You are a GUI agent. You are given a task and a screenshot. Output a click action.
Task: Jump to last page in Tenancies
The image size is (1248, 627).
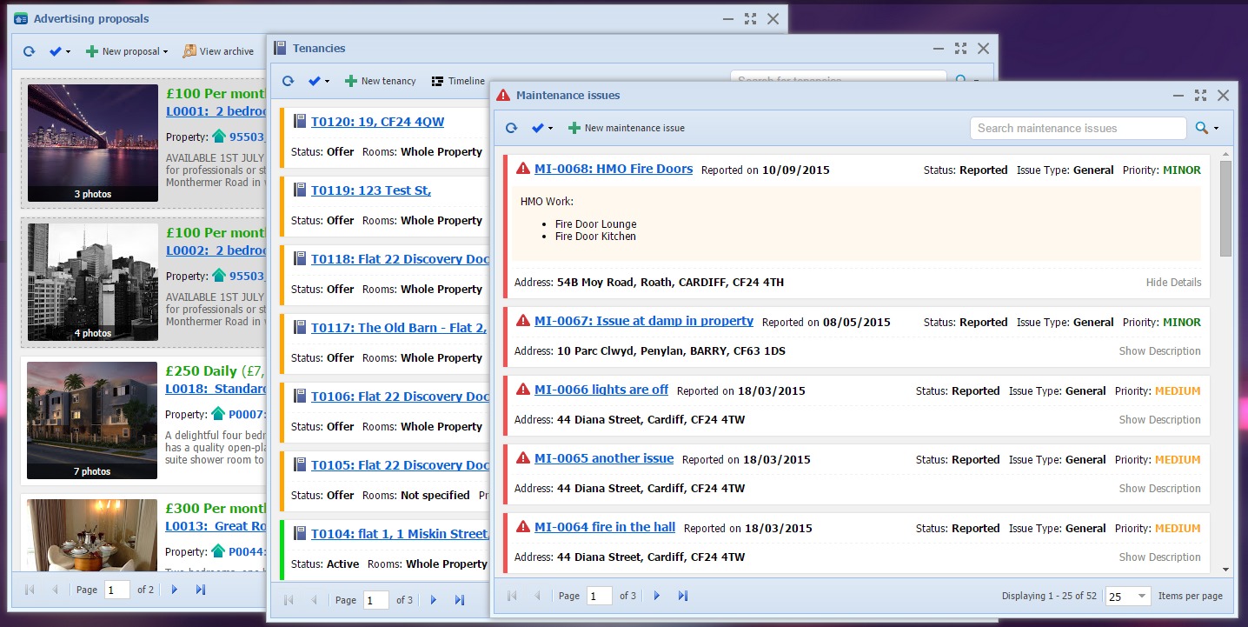[460, 600]
